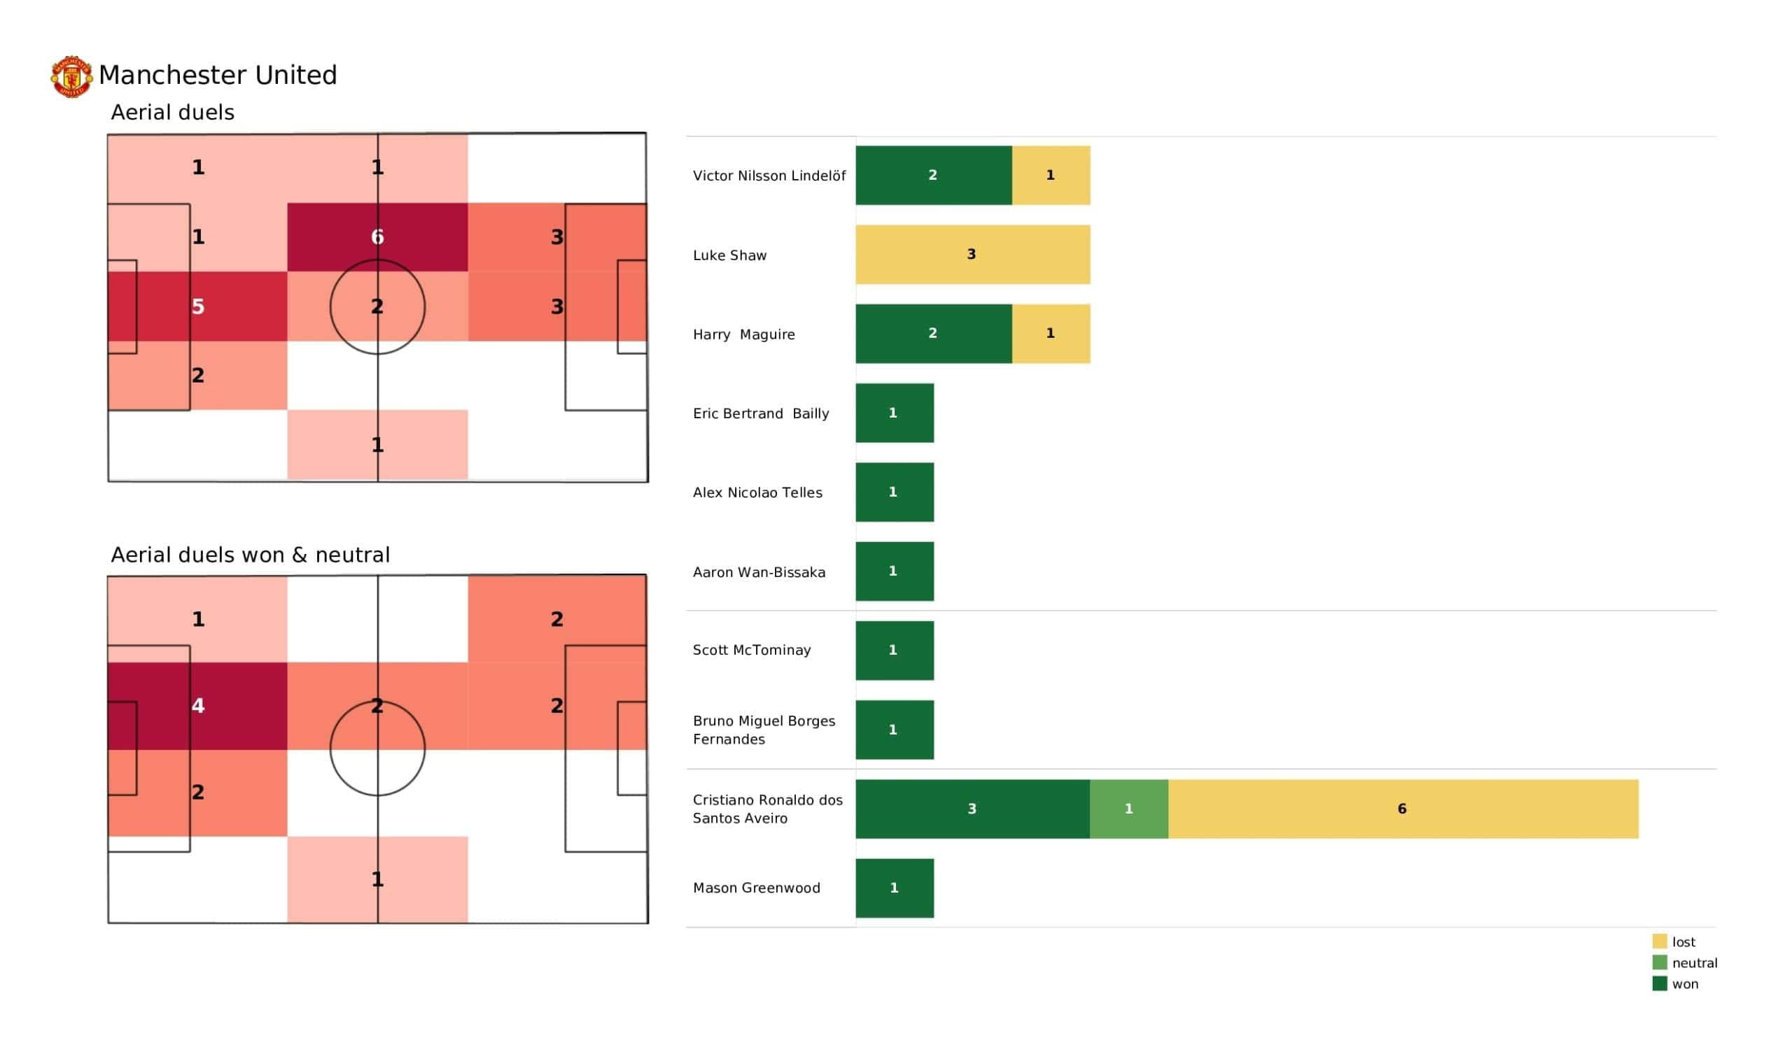Select the Manchester United title text
This screenshot has height=1052, width=1792.
[x=218, y=76]
